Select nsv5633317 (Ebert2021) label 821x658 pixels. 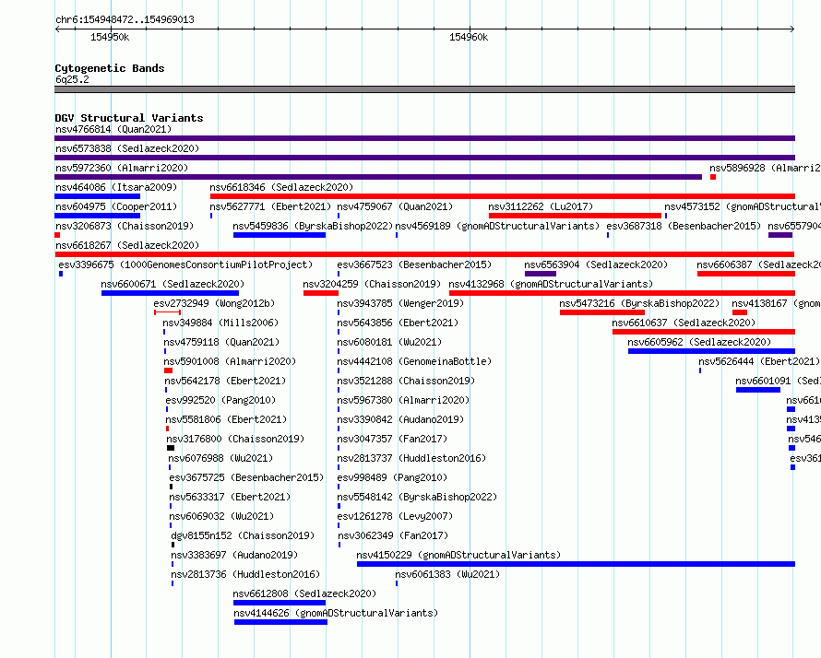coord(230,497)
